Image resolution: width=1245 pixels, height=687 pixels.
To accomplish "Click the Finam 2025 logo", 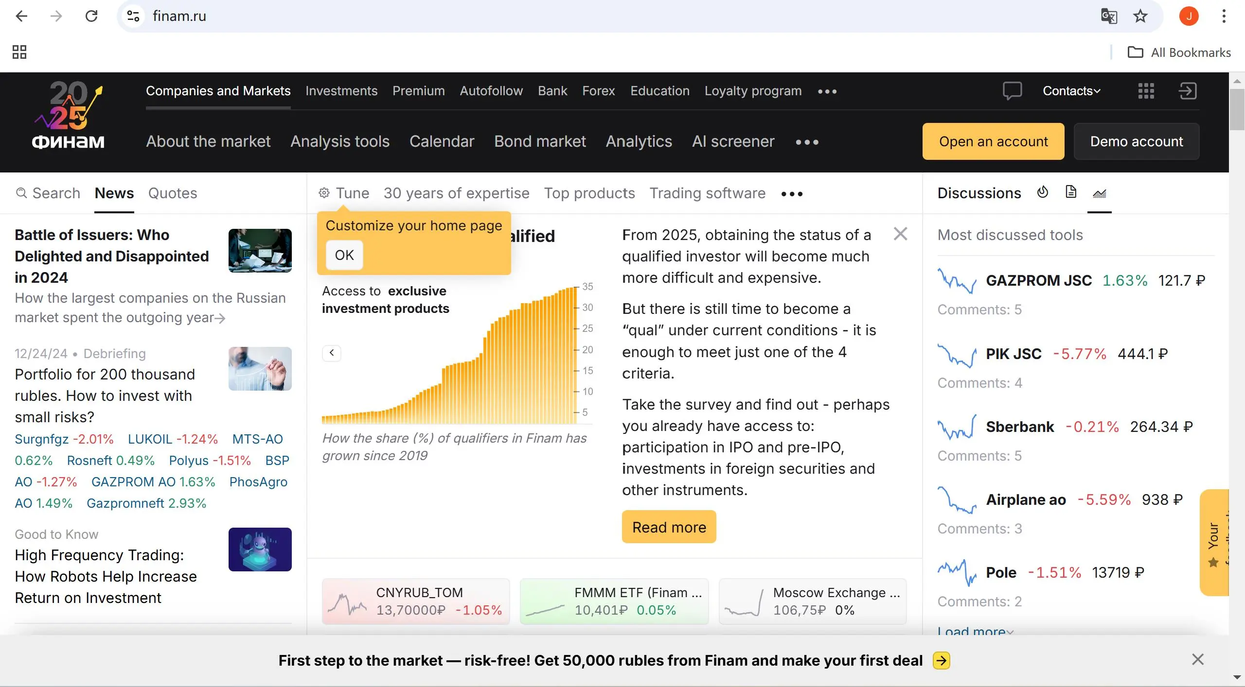I will tap(69, 115).
